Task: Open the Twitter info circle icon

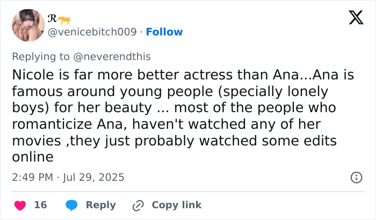Action: click(355, 177)
